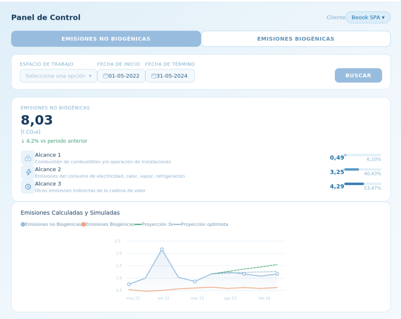Click the Alcance 2 title text

tap(48, 169)
